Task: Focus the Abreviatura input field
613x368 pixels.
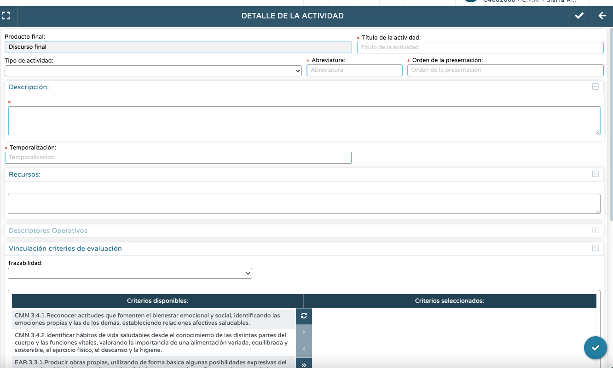Action: (354, 70)
